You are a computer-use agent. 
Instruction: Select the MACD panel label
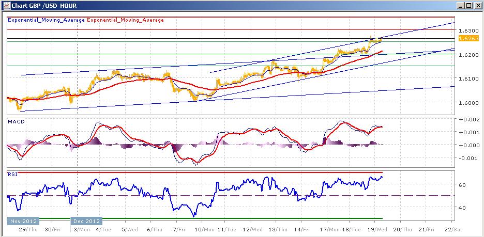(x=16, y=122)
